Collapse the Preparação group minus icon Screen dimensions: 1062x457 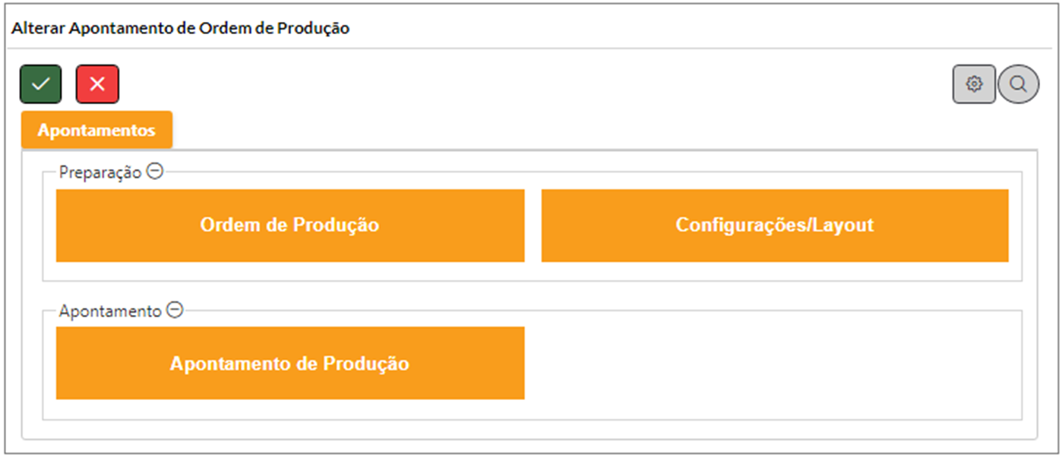(x=154, y=172)
